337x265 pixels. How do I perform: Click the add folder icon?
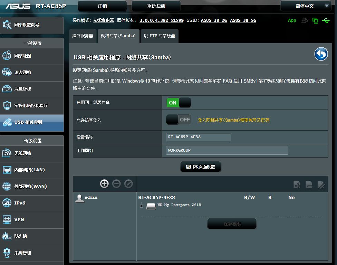point(297,184)
